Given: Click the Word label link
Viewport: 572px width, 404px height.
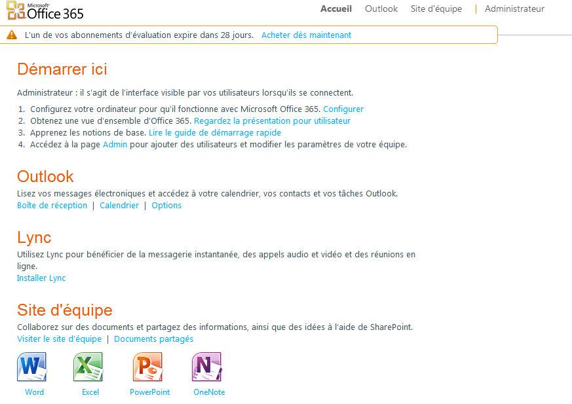Looking at the screenshot, I should click(34, 392).
